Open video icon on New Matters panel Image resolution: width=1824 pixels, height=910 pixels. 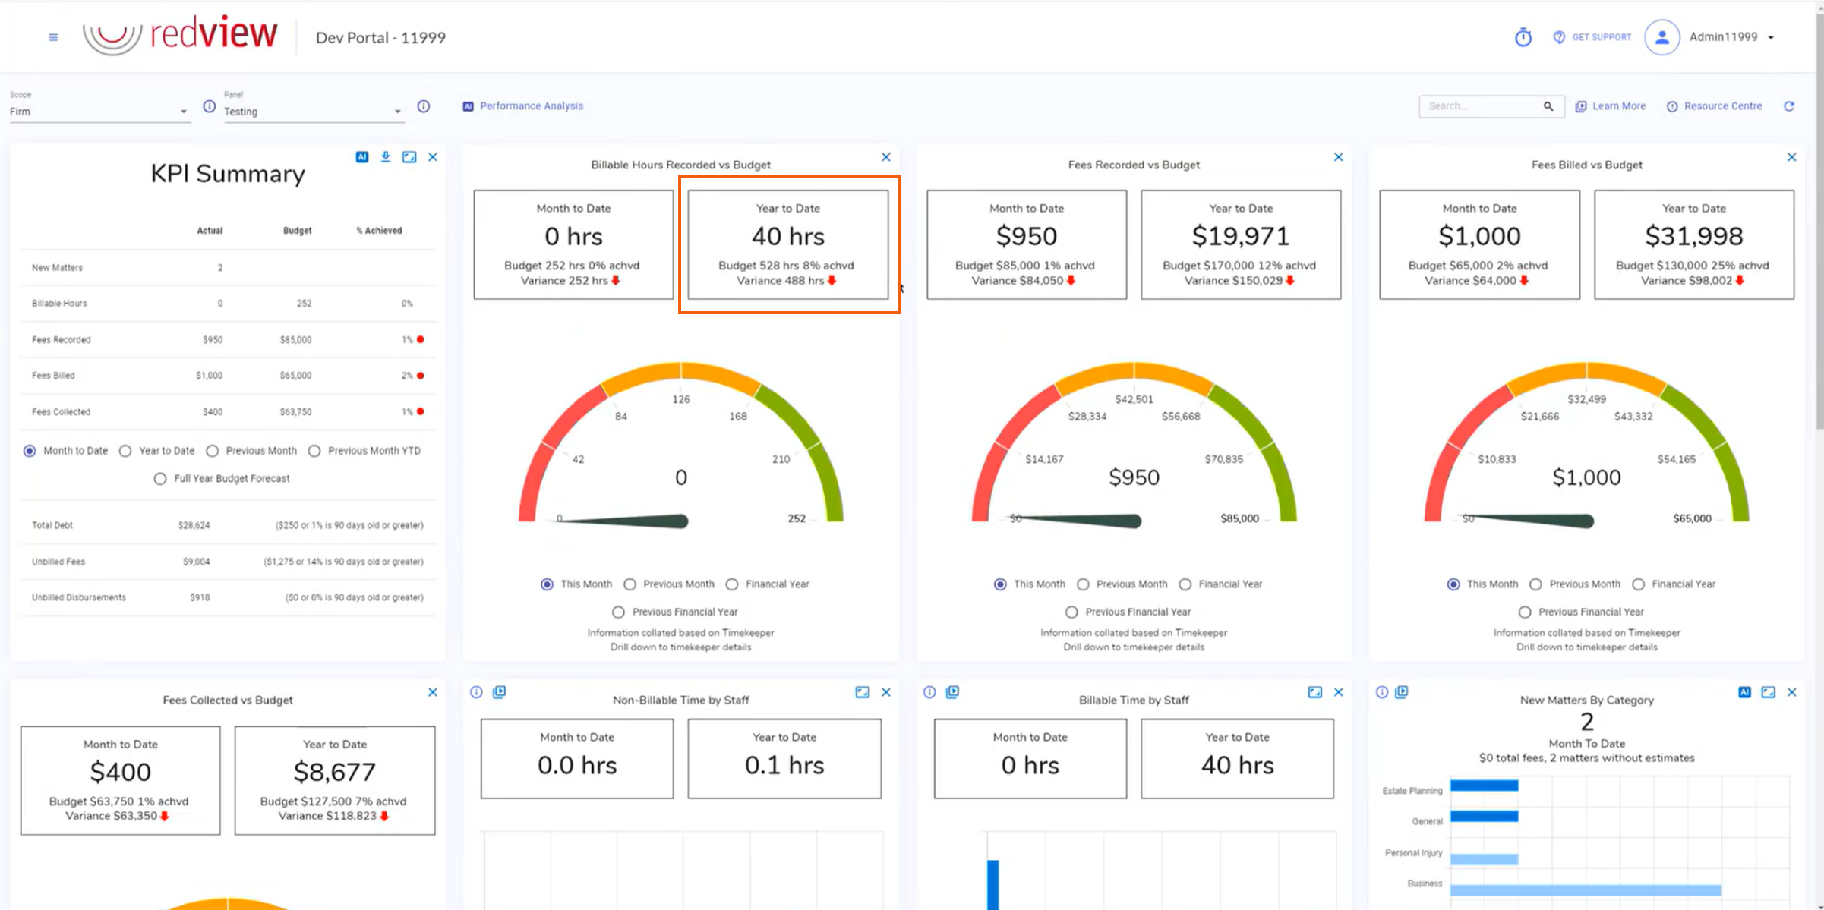click(1402, 692)
